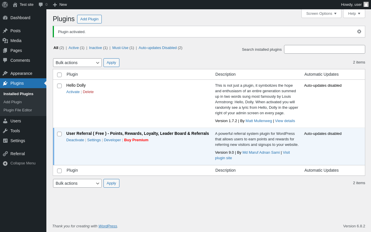371x232 pixels.
Task: Click the Media library icon
Action: pos(5,41)
